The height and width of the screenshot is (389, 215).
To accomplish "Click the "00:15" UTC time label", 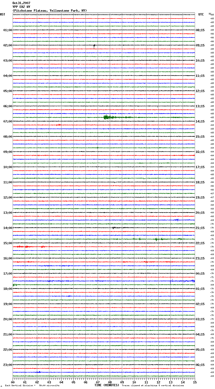I will [x=200, y=274].
